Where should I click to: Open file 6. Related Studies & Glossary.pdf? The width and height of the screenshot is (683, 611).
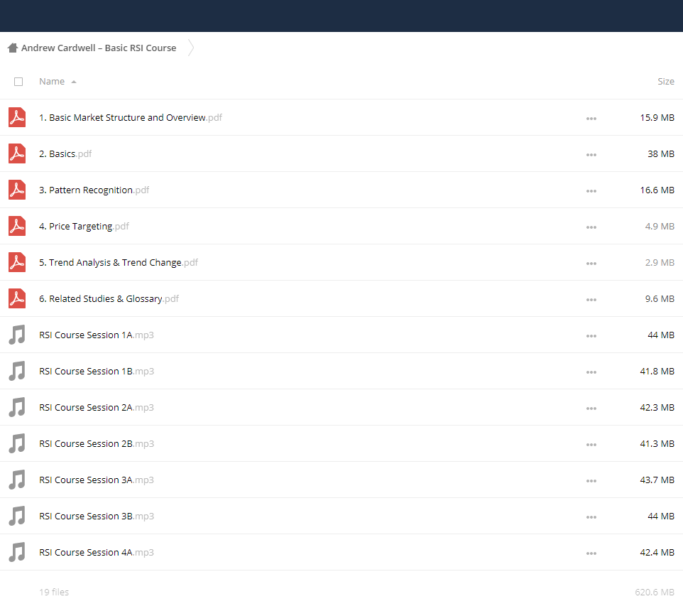[109, 298]
